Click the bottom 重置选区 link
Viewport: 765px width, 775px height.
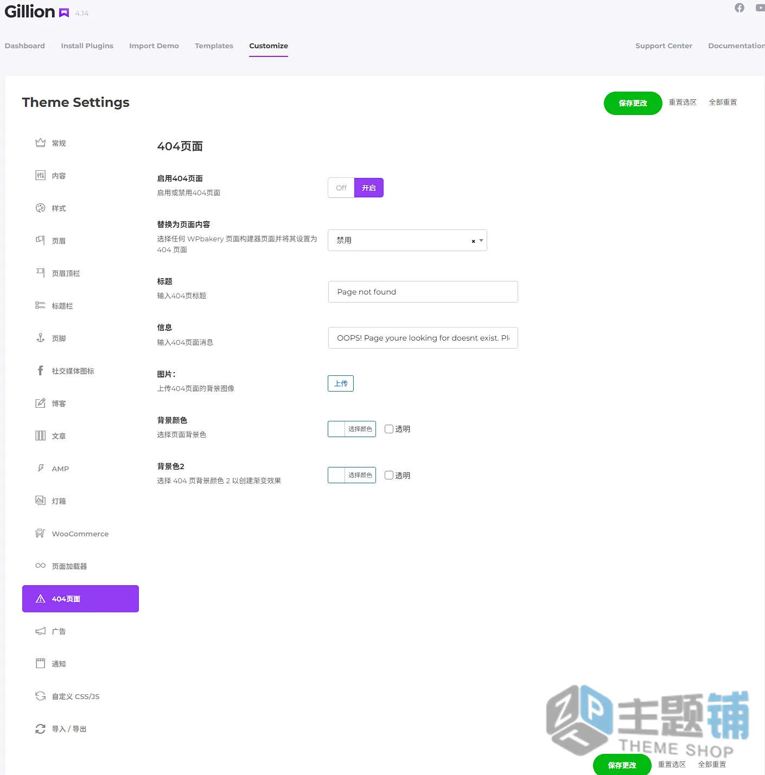(672, 764)
